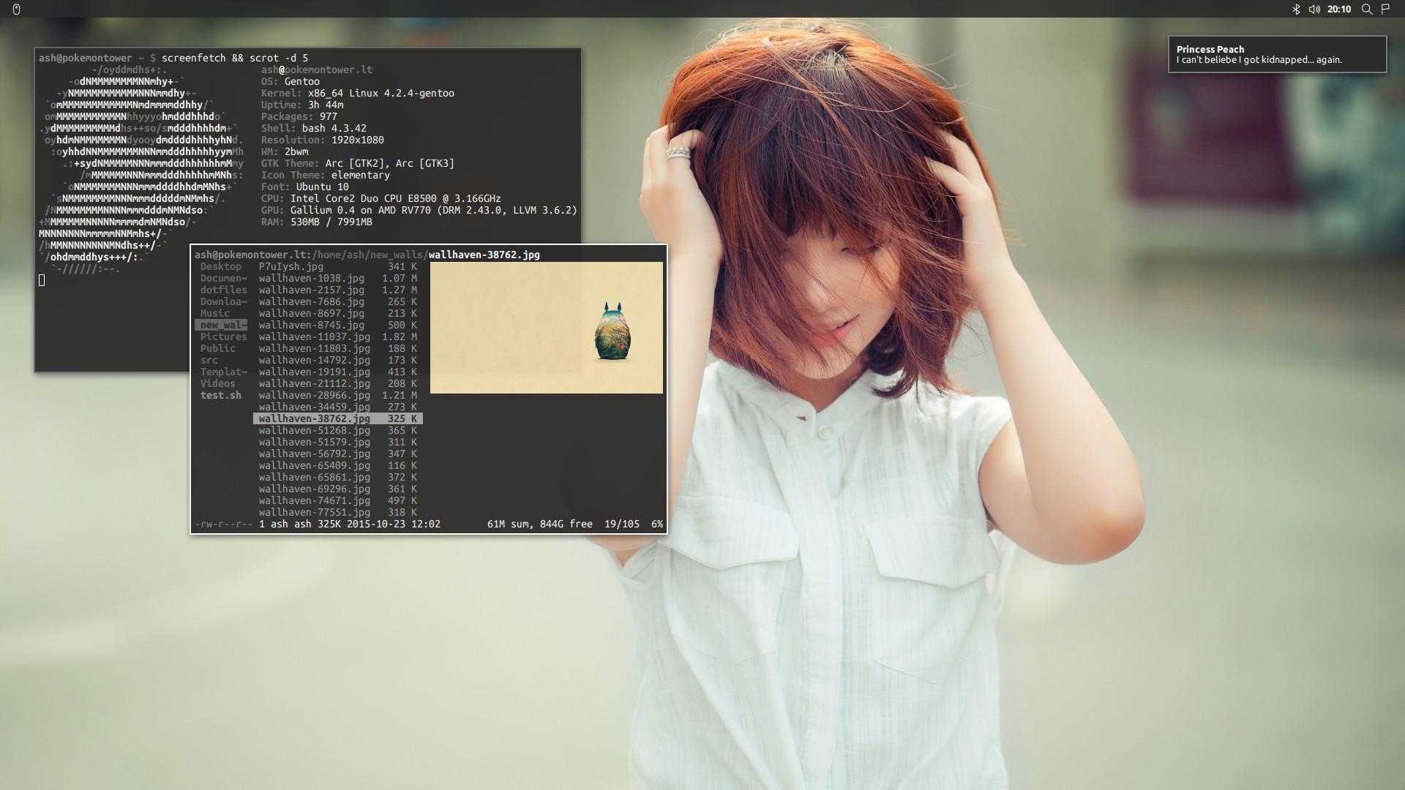Click the mouse icon at top-left corner

(x=16, y=10)
